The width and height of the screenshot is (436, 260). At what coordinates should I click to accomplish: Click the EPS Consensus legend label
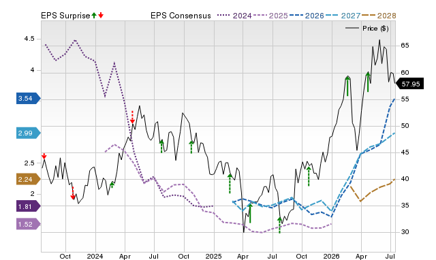[181, 16]
